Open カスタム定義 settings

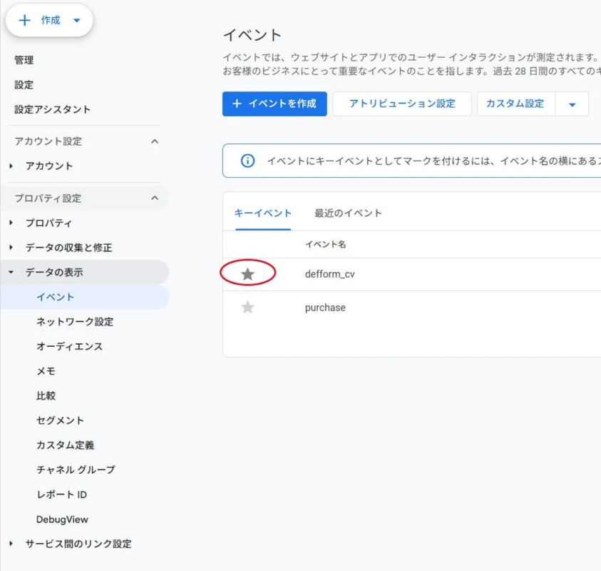point(64,445)
